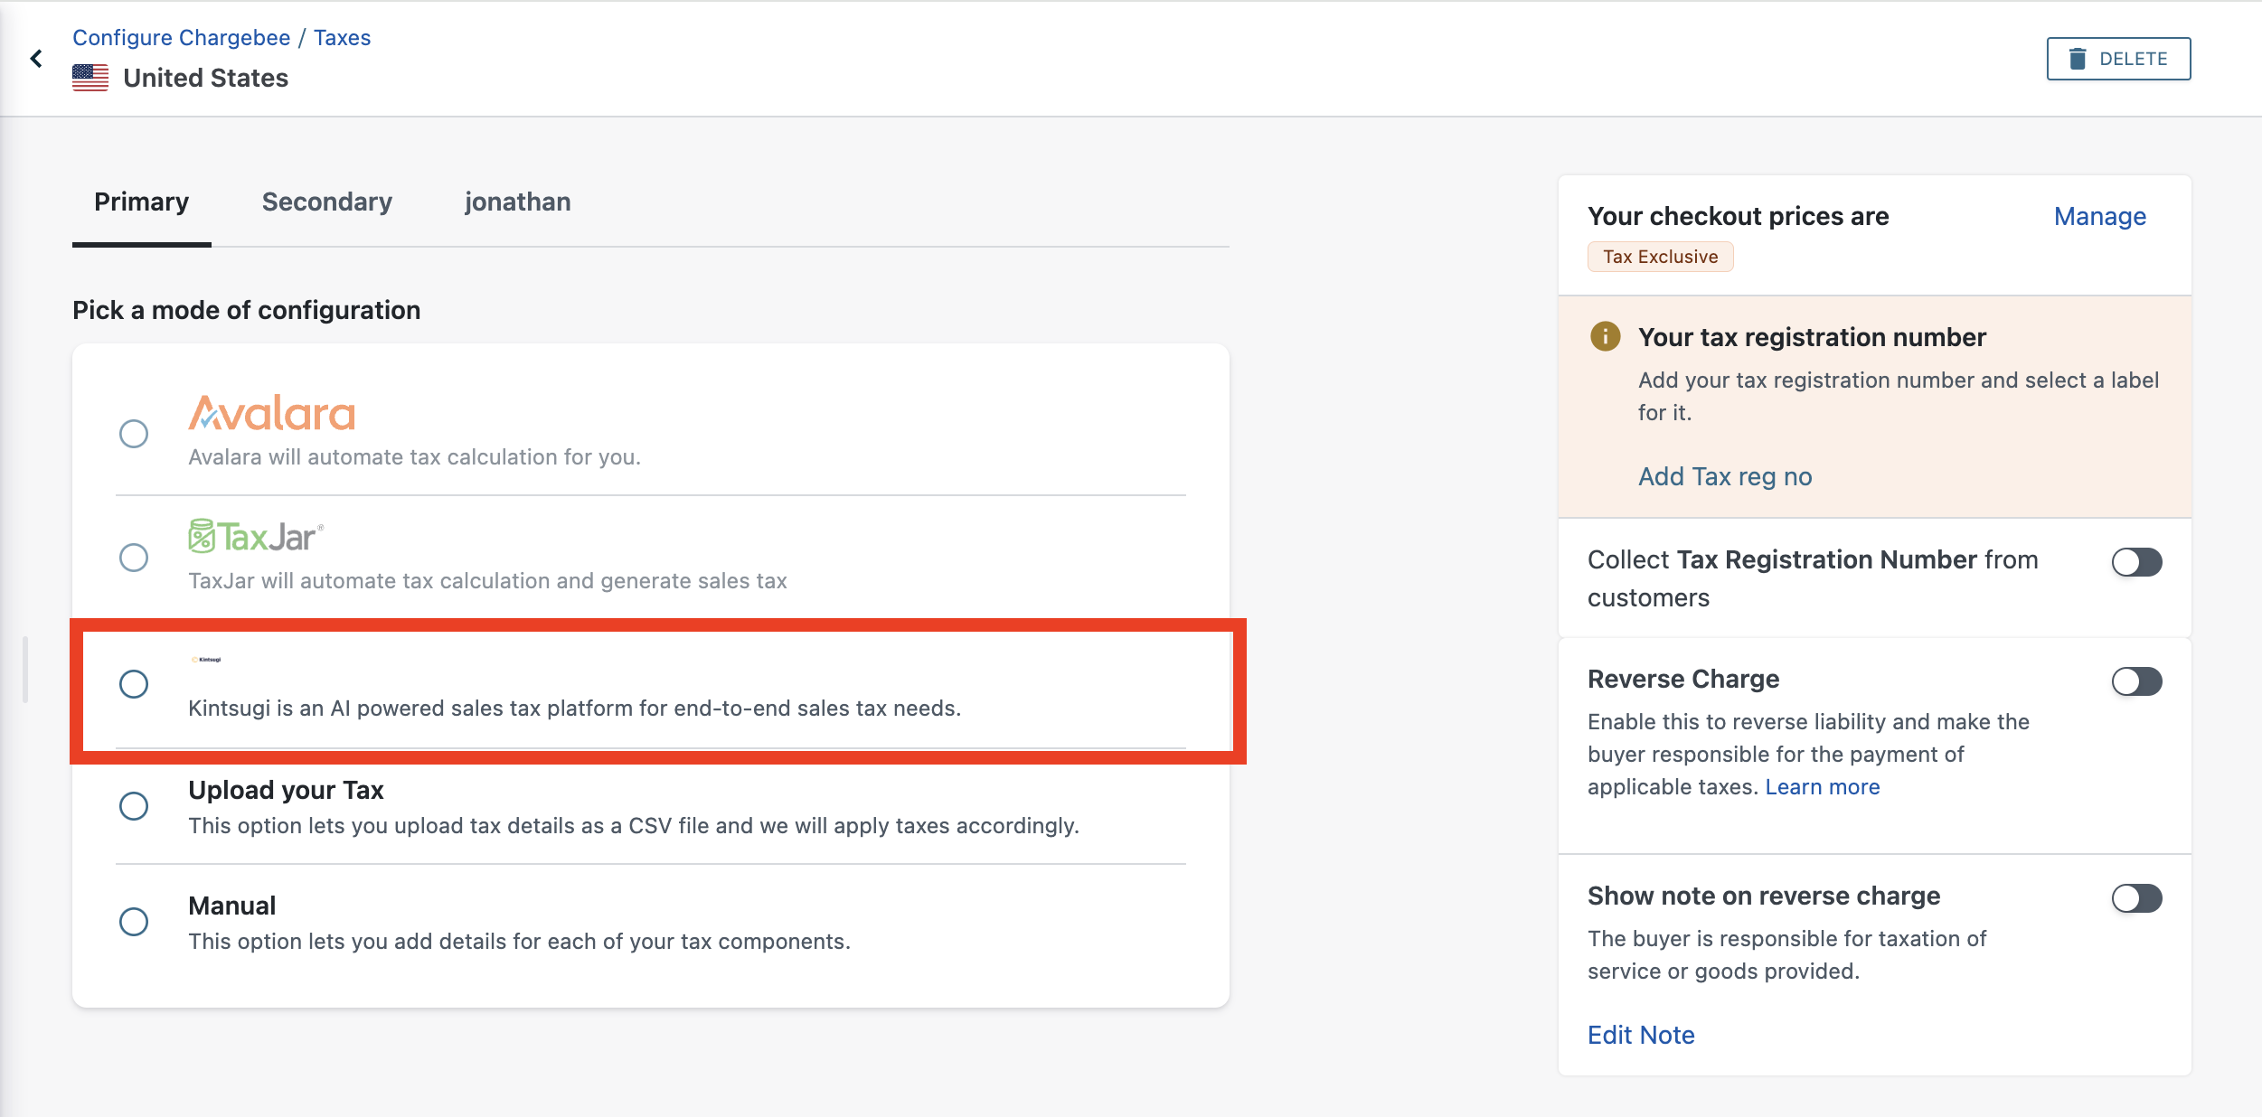Choose the Manual configuration radio button

point(134,922)
